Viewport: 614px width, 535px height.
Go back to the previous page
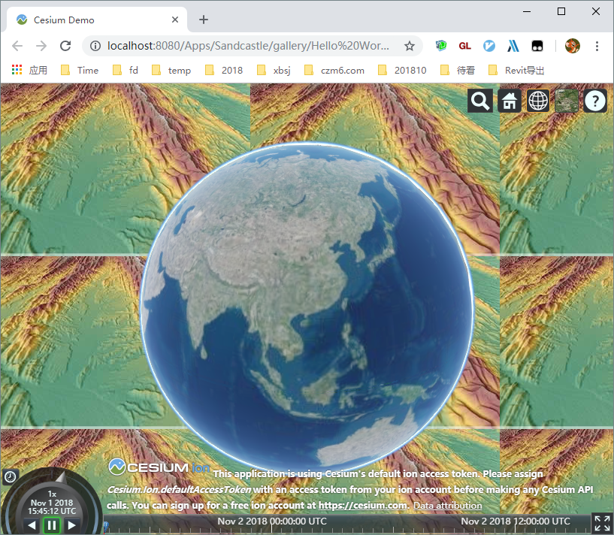[17, 46]
